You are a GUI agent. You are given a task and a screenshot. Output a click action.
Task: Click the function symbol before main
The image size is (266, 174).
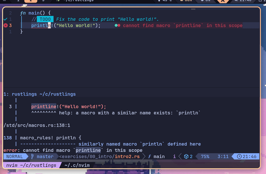coord(149,157)
